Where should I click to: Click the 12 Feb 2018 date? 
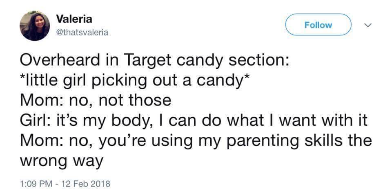(86, 184)
